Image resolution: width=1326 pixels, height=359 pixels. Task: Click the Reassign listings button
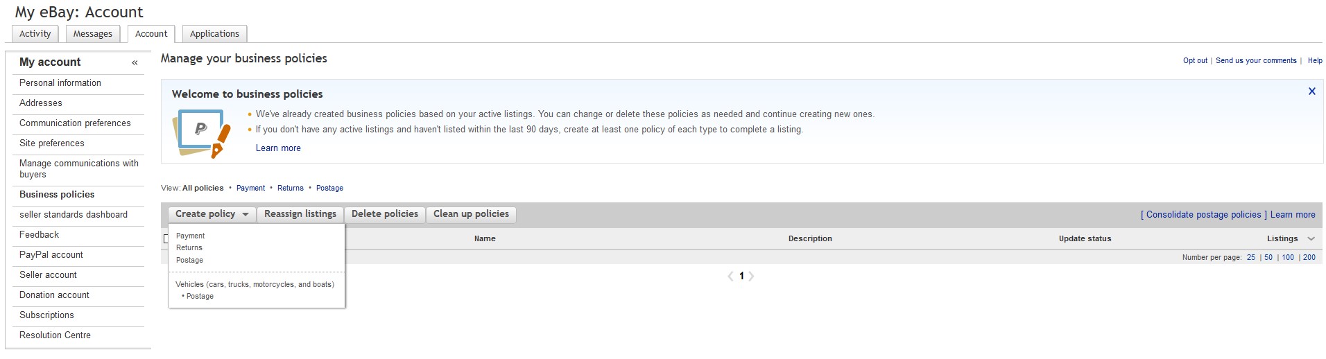click(x=300, y=214)
